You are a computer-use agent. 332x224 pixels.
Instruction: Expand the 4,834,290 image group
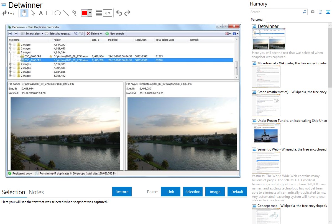pyautogui.click(x=10, y=44)
